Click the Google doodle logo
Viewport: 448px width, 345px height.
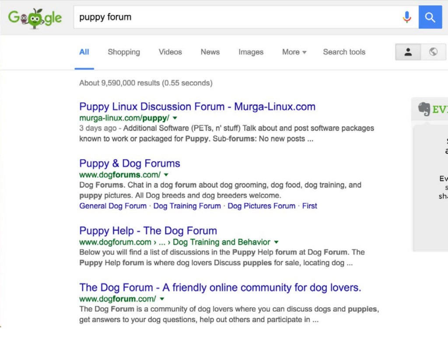tap(35, 17)
